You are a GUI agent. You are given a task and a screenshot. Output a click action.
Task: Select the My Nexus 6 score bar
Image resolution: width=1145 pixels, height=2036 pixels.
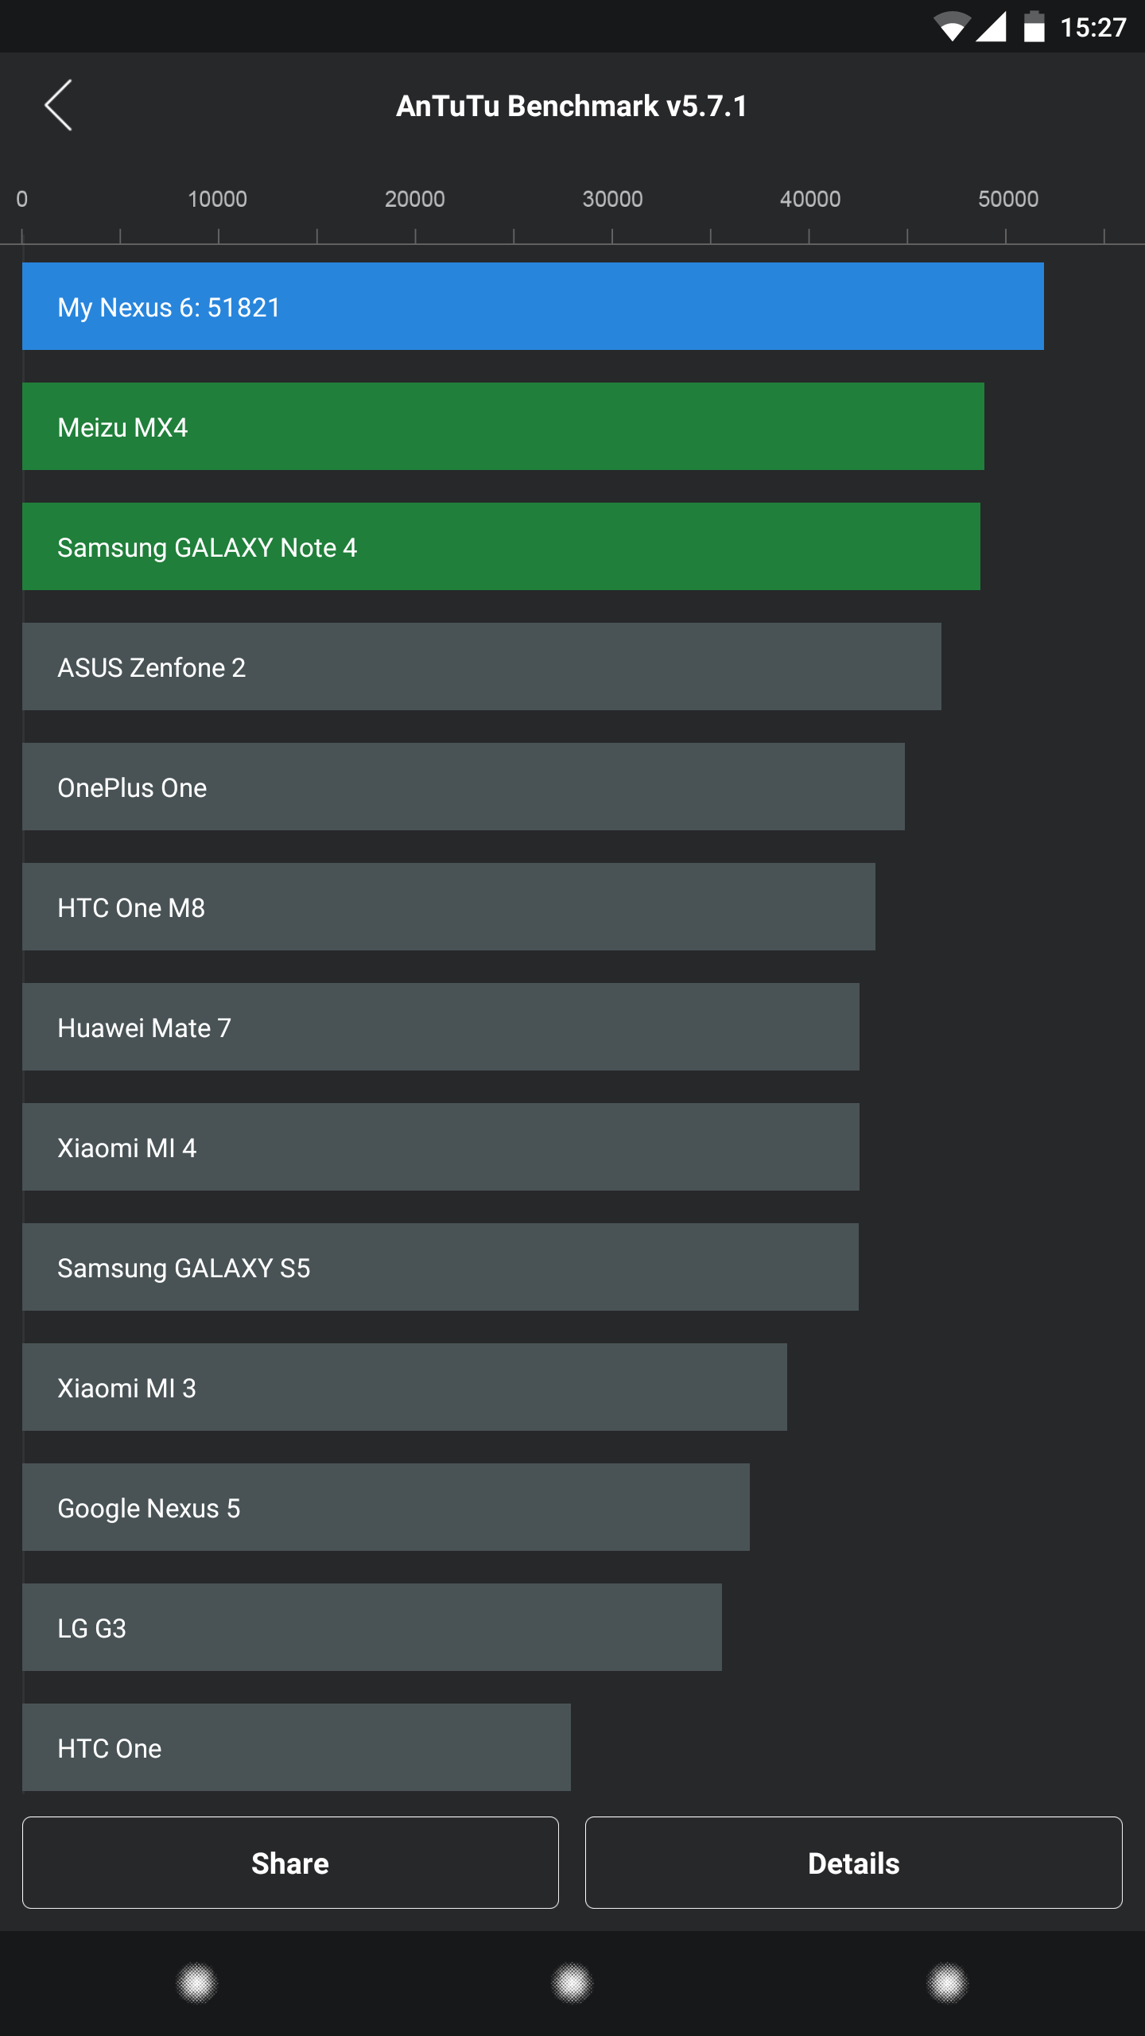(533, 306)
